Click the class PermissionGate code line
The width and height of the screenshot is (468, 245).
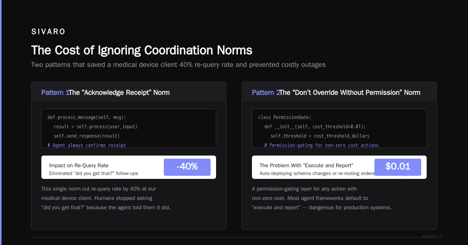(x=285, y=117)
